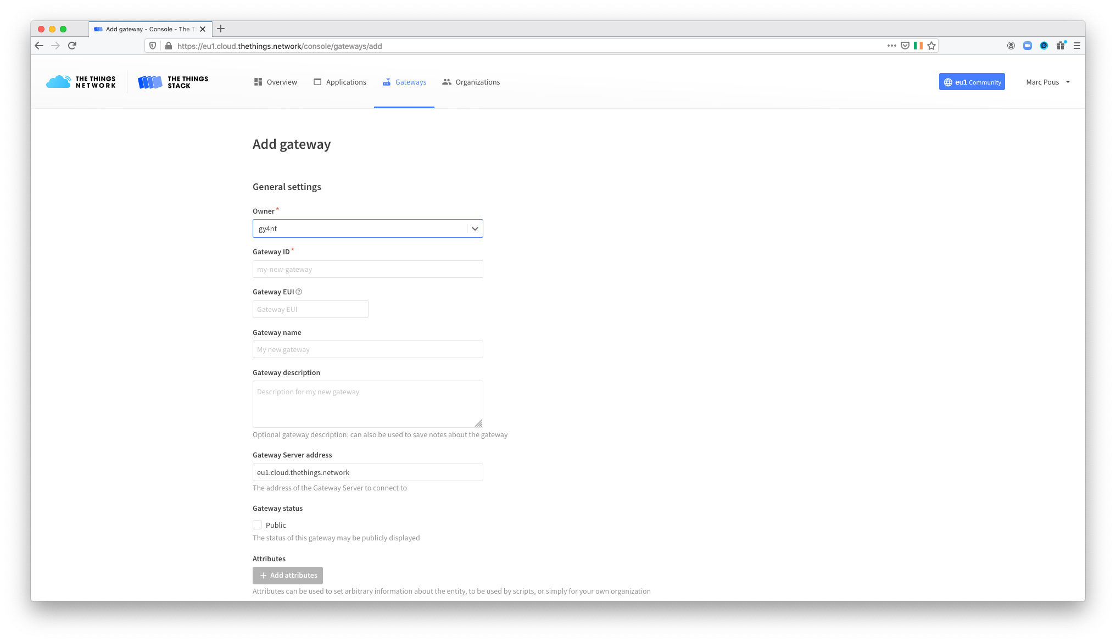Viewport: 1116px width, 642px height.
Task: Expand the Owner dropdown
Action: 475,228
